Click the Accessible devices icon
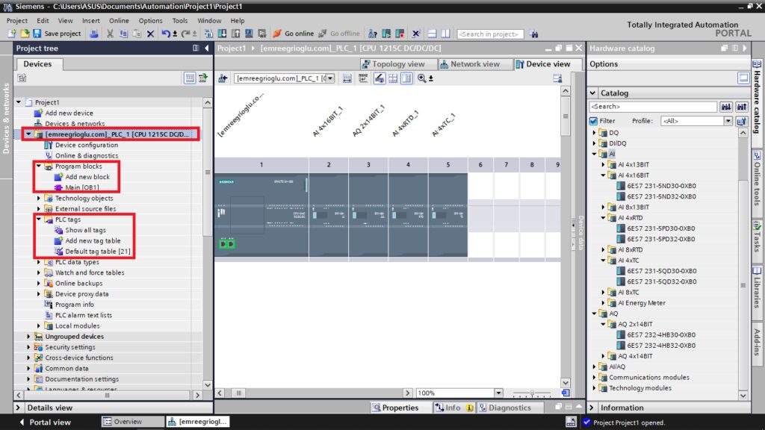The width and height of the screenshot is (765, 430). [372, 34]
